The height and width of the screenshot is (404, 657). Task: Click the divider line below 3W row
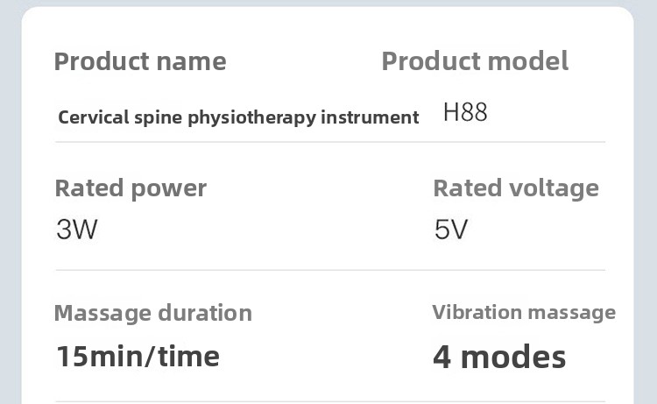pos(330,270)
